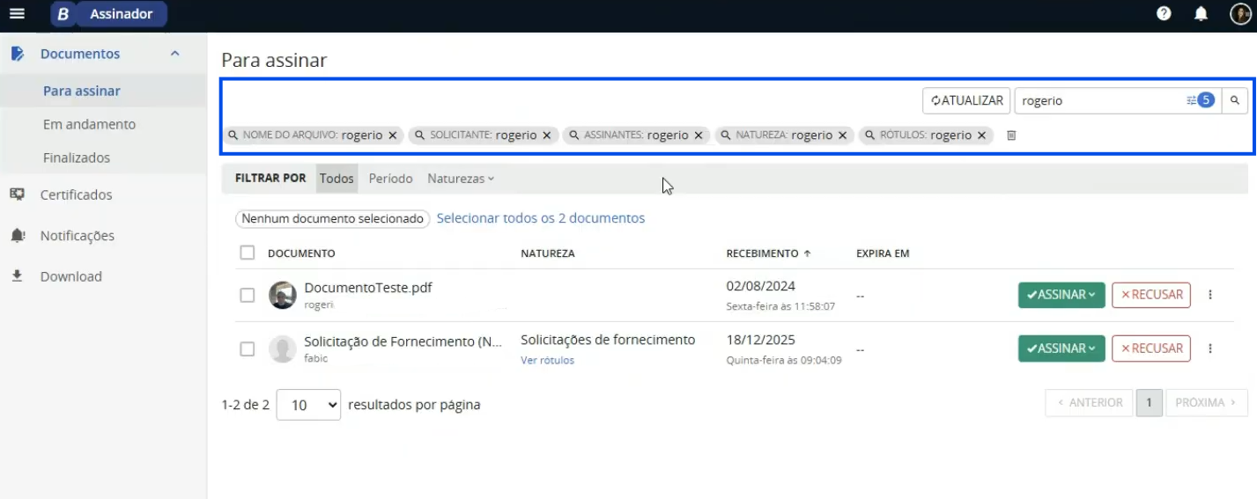Clear all filters with the trash icon
This screenshot has width=1257, height=499.
click(x=1011, y=136)
